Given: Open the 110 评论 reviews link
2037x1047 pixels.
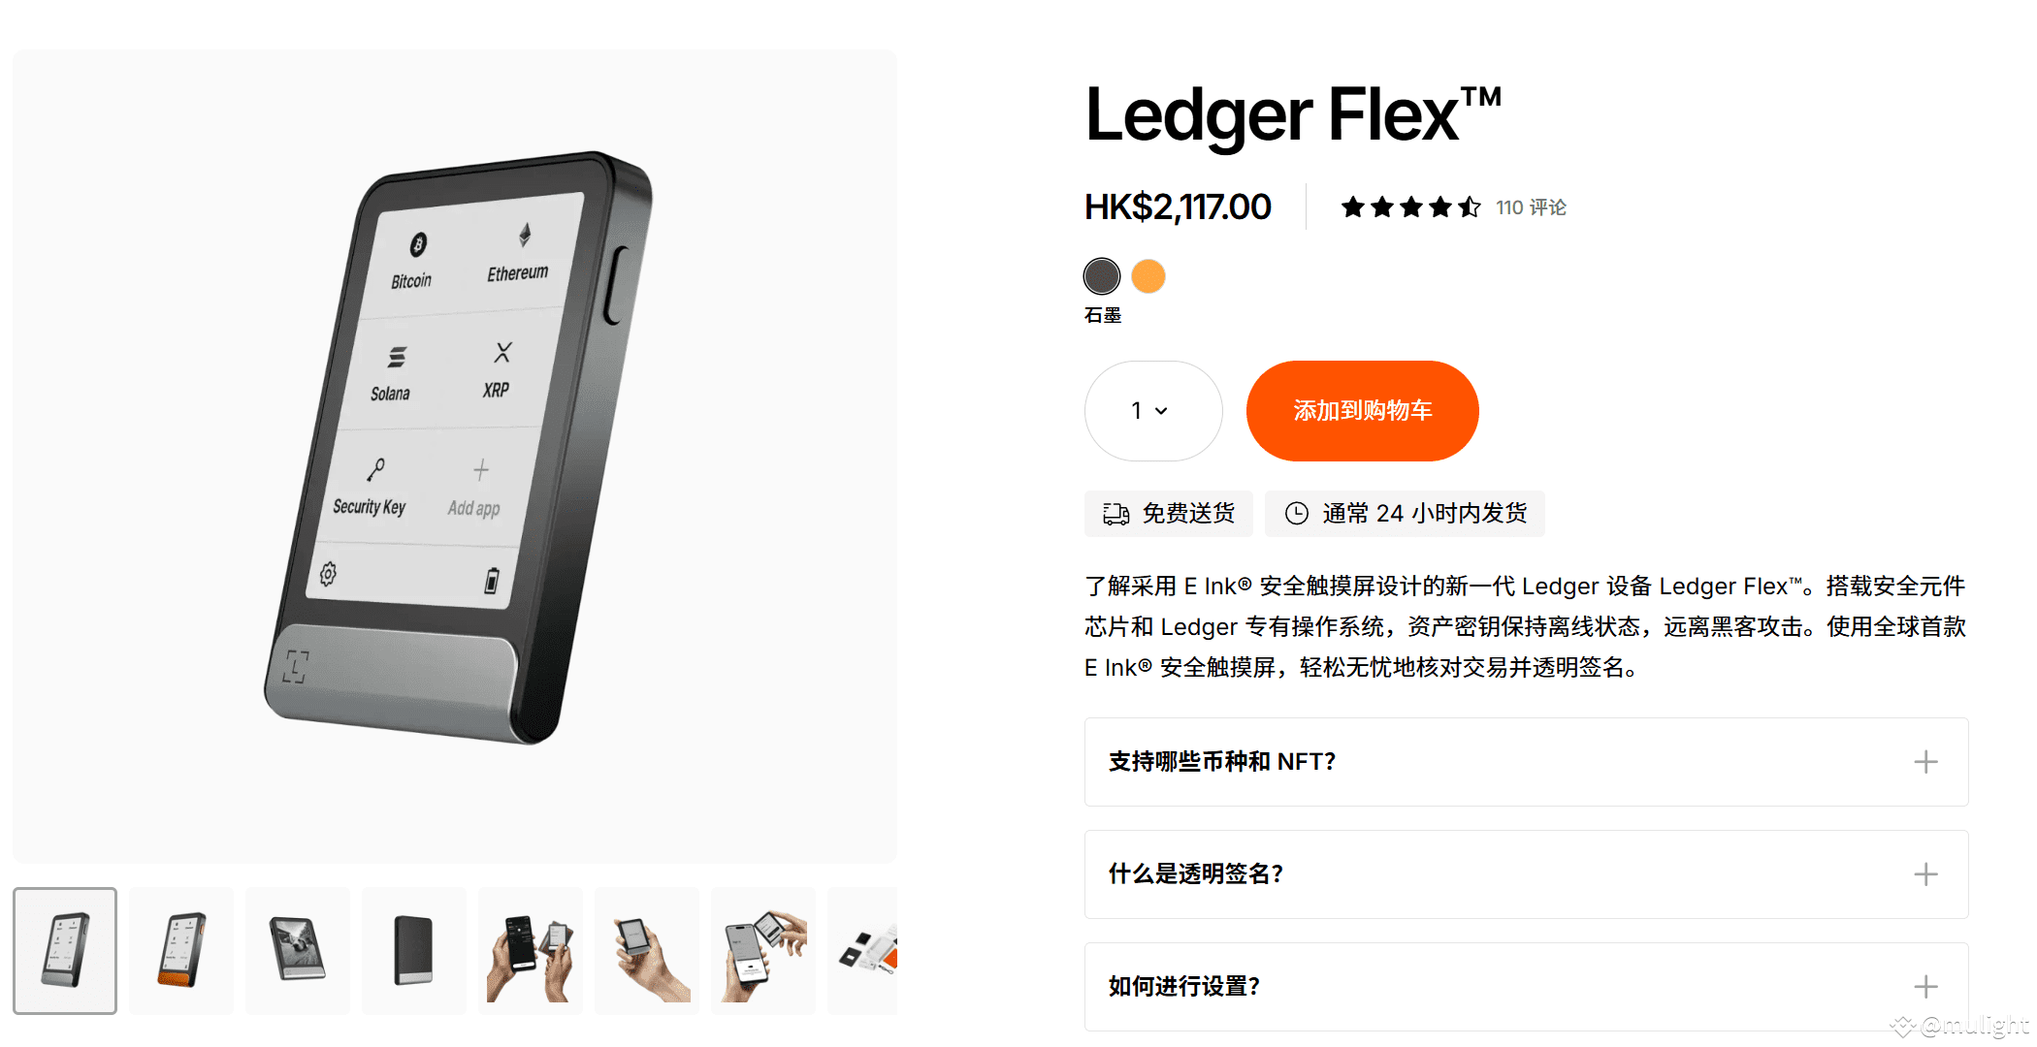Looking at the screenshot, I should pyautogui.click(x=1531, y=207).
